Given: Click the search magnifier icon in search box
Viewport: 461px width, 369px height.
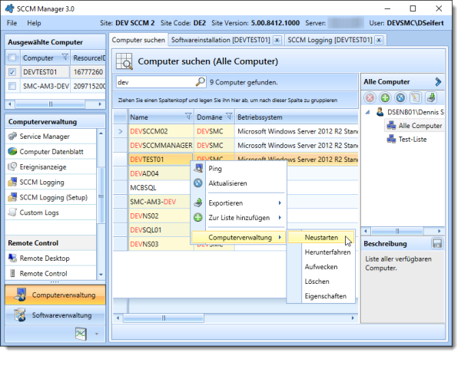Looking at the screenshot, I should (201, 82).
